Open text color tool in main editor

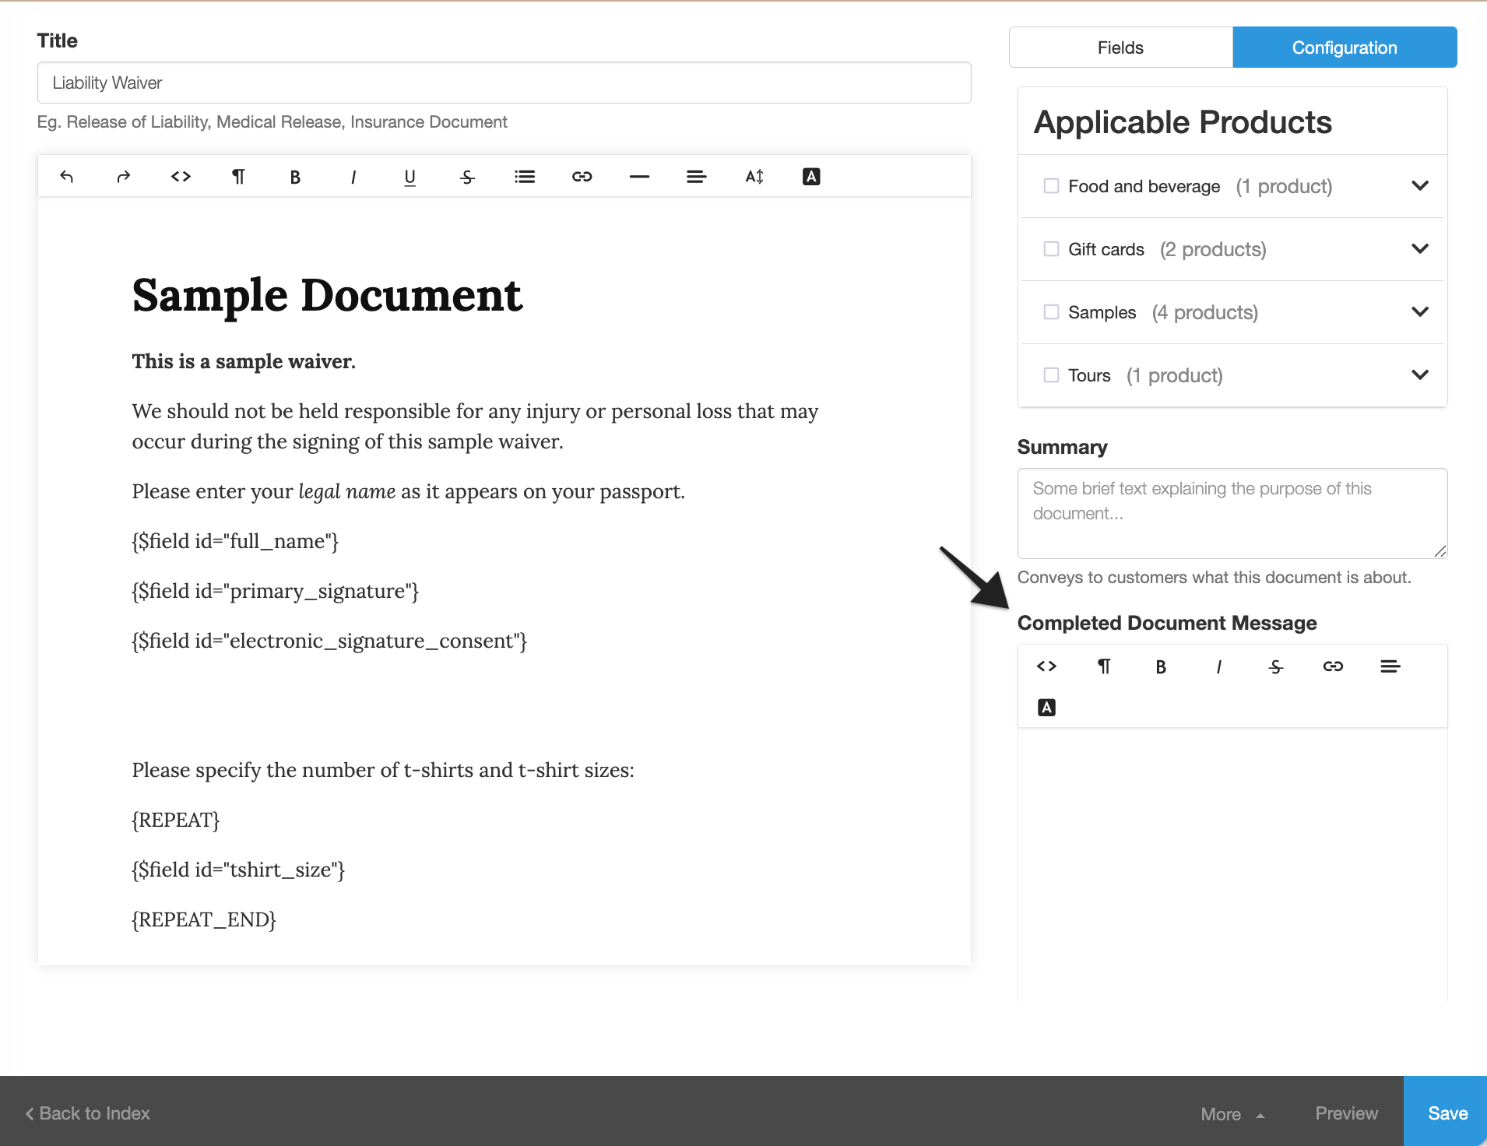[x=811, y=177]
